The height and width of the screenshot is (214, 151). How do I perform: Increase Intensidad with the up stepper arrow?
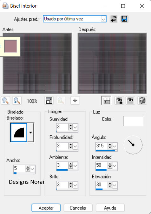110,164
